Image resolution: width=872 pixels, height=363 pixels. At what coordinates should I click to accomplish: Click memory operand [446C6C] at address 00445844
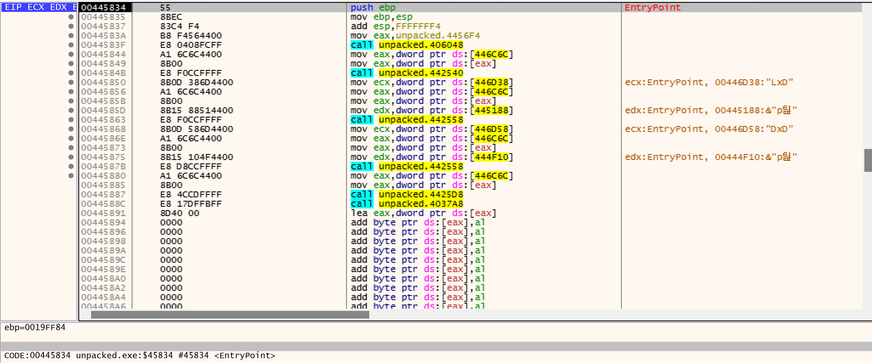point(492,54)
